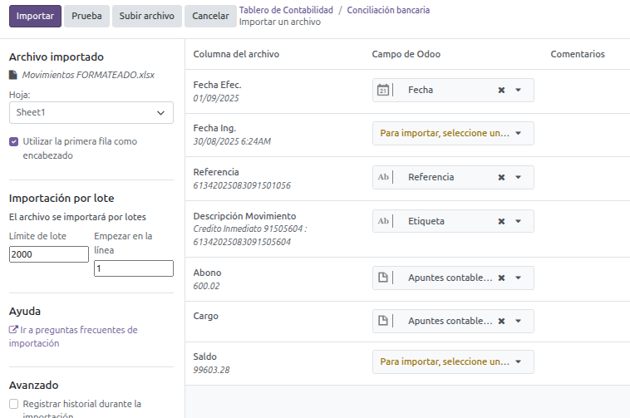Go to Tablero de Contabilidad breadcrumb
This screenshot has width=630, height=418.
(286, 10)
